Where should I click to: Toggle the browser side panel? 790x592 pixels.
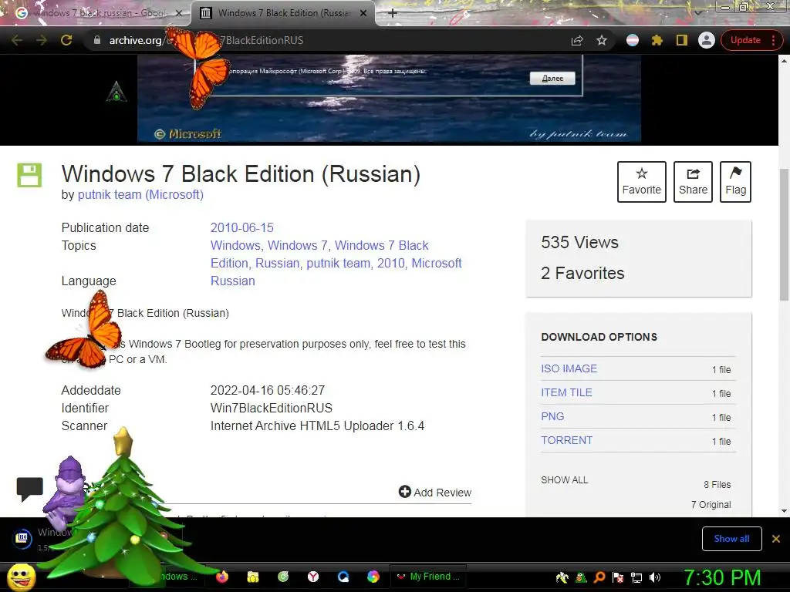point(682,40)
